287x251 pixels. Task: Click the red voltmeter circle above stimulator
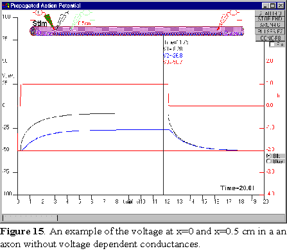39,13
